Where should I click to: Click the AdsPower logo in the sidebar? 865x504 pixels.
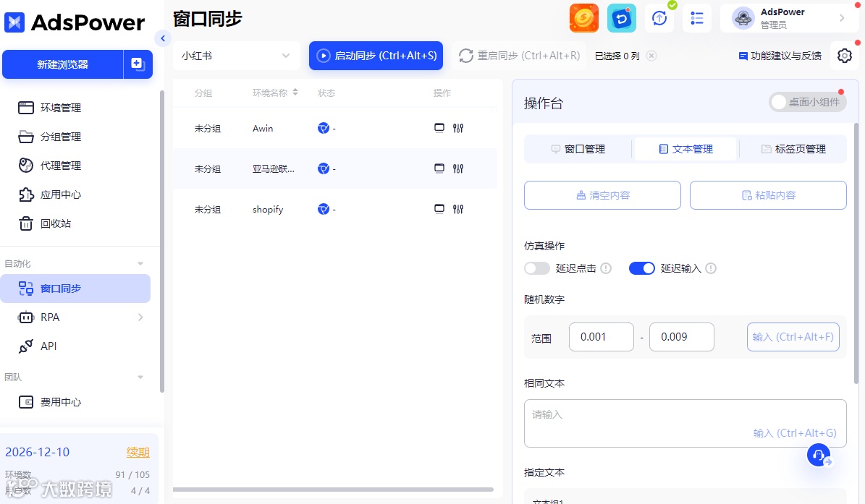(x=75, y=22)
